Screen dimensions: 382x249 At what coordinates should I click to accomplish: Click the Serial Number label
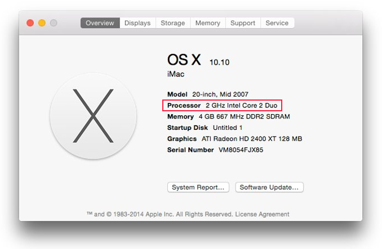pos(190,150)
